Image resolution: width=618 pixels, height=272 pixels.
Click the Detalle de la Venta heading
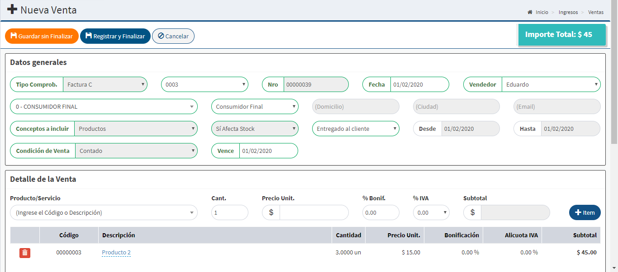tap(43, 179)
